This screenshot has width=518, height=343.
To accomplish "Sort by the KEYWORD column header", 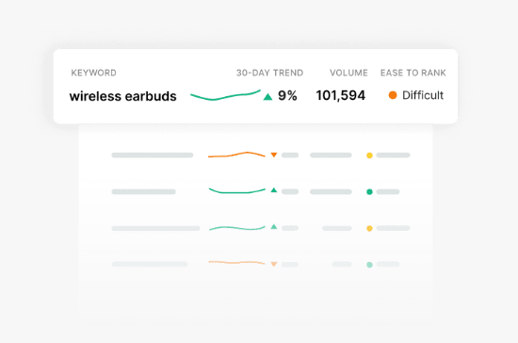I will click(94, 73).
